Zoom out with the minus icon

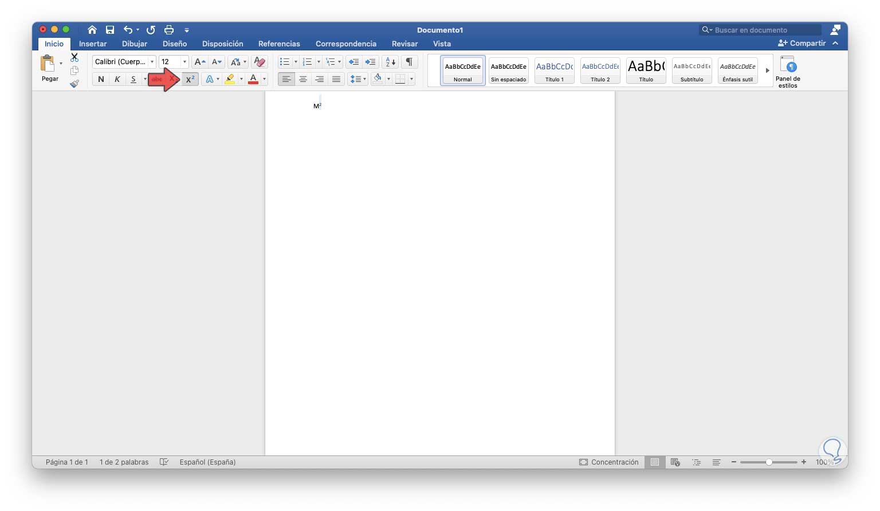[733, 462]
